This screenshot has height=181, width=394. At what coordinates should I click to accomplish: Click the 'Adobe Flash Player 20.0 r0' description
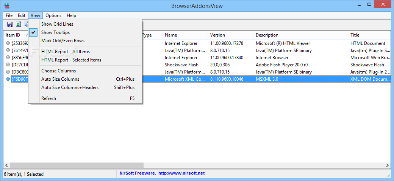[282, 65]
